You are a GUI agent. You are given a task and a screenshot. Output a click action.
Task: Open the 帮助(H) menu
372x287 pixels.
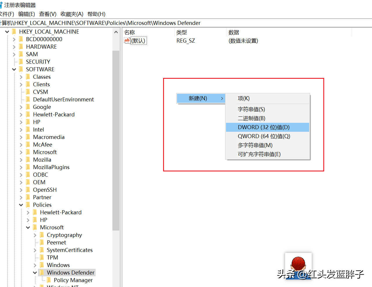point(96,14)
